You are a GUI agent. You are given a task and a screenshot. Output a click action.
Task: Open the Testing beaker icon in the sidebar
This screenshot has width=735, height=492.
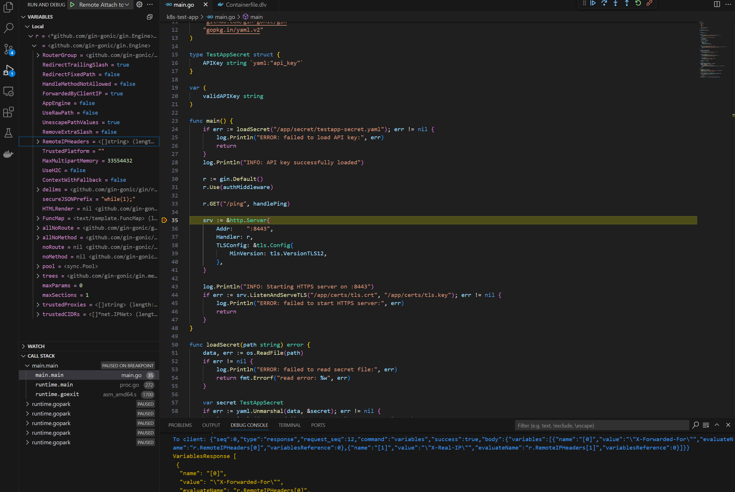(x=8, y=133)
